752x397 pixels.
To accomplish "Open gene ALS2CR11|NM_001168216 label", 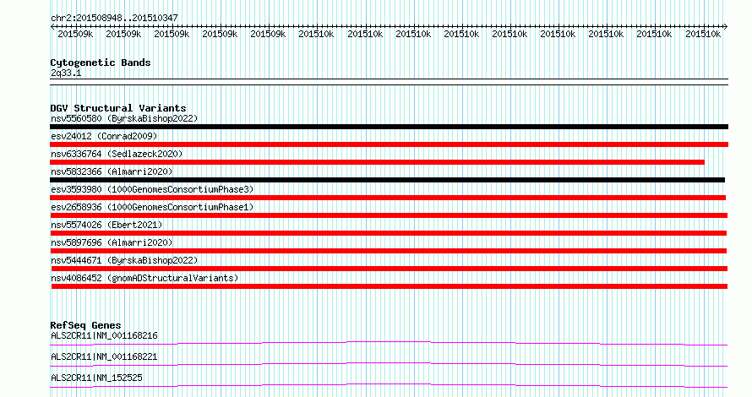I will click(x=104, y=335).
